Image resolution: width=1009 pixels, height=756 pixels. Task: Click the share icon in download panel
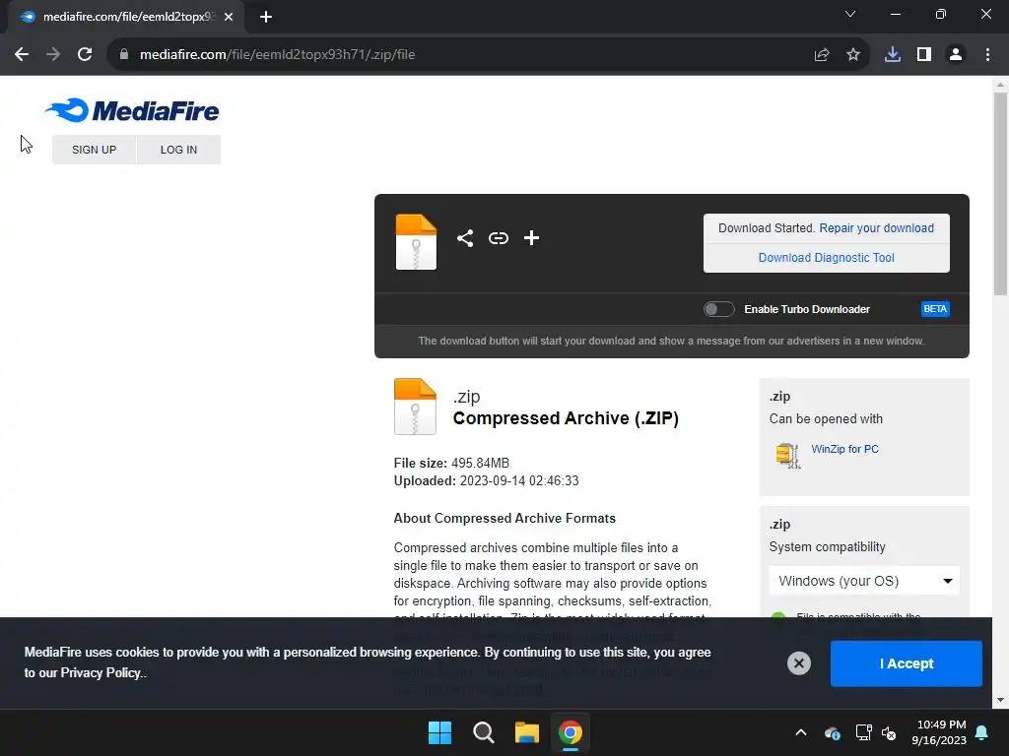465,238
